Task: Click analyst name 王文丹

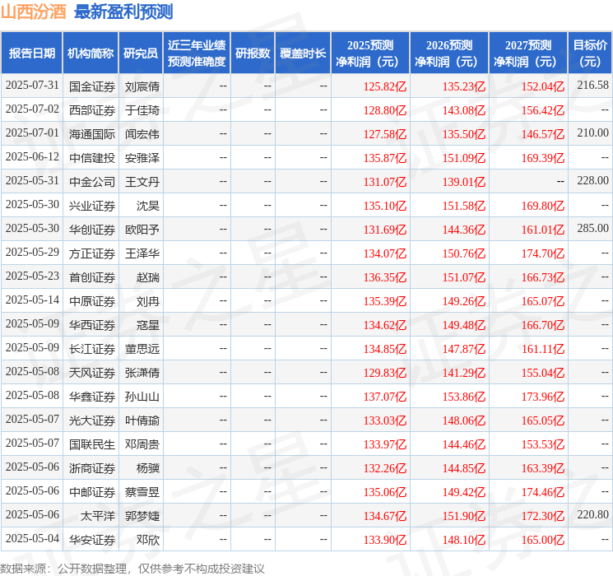Action: pos(142,182)
